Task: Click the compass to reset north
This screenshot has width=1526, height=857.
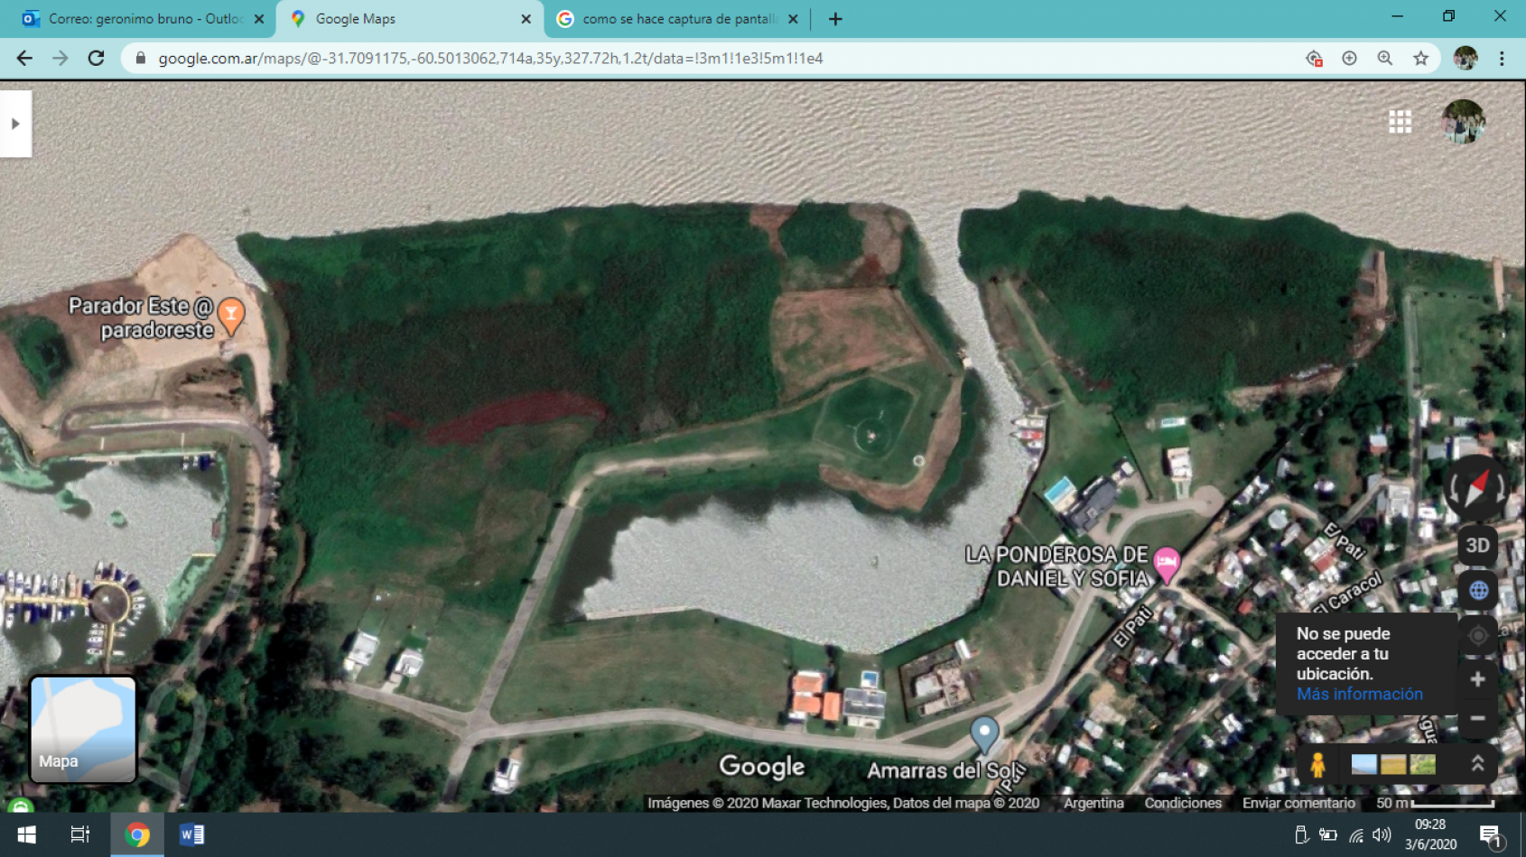Action: 1476,488
